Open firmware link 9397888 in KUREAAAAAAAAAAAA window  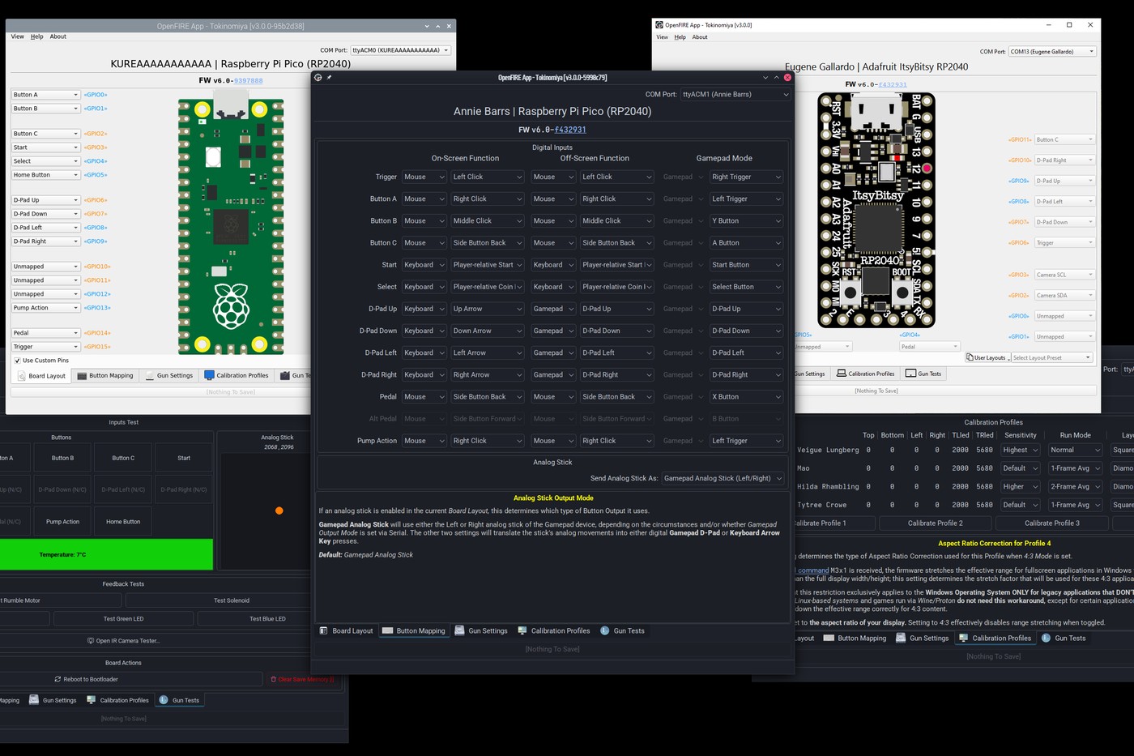point(249,80)
